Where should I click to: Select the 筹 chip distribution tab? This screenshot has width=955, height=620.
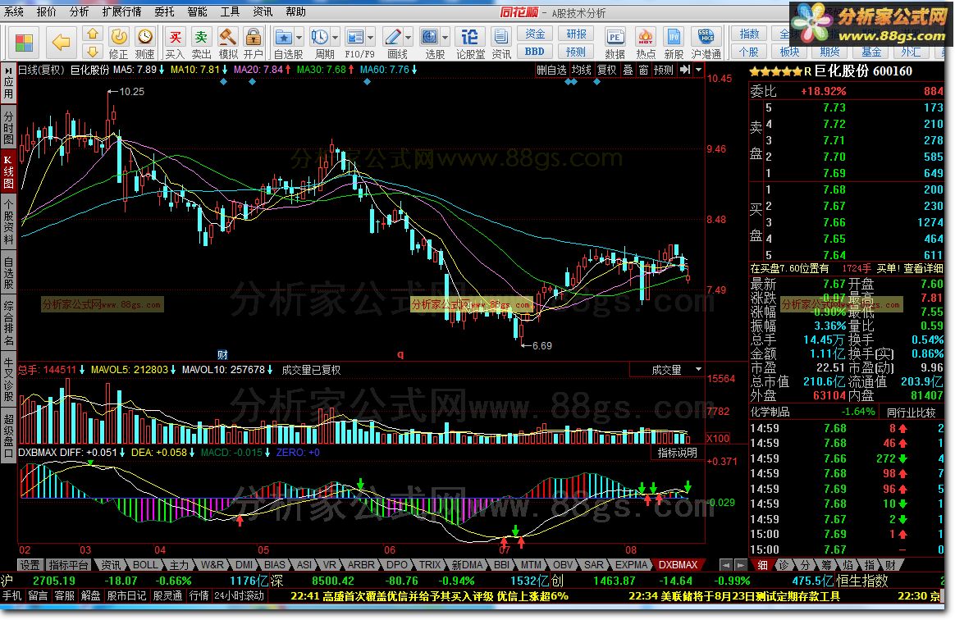(826, 565)
